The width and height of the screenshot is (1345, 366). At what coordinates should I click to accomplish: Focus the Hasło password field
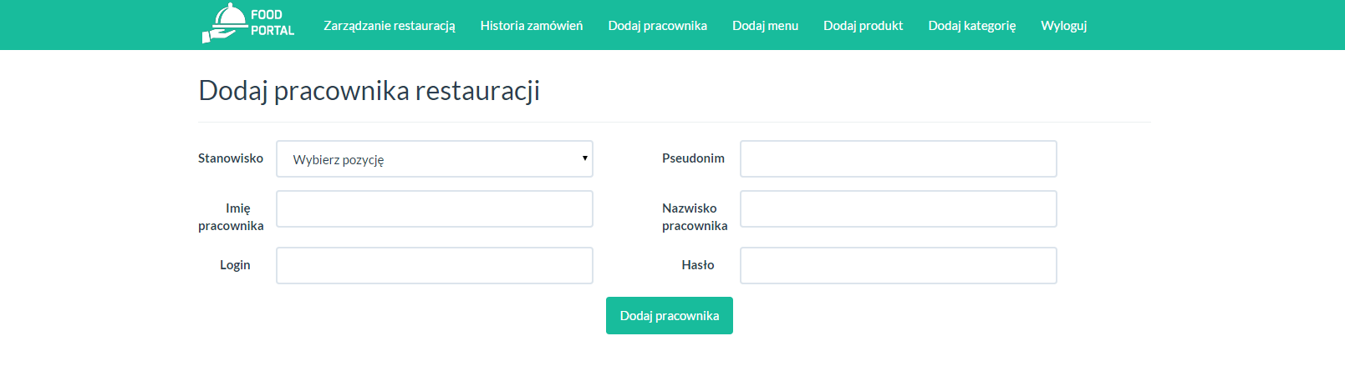pos(899,265)
